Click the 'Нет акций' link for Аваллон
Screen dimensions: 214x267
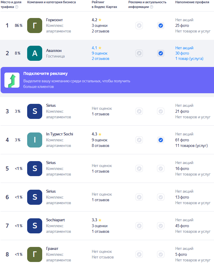(184, 48)
